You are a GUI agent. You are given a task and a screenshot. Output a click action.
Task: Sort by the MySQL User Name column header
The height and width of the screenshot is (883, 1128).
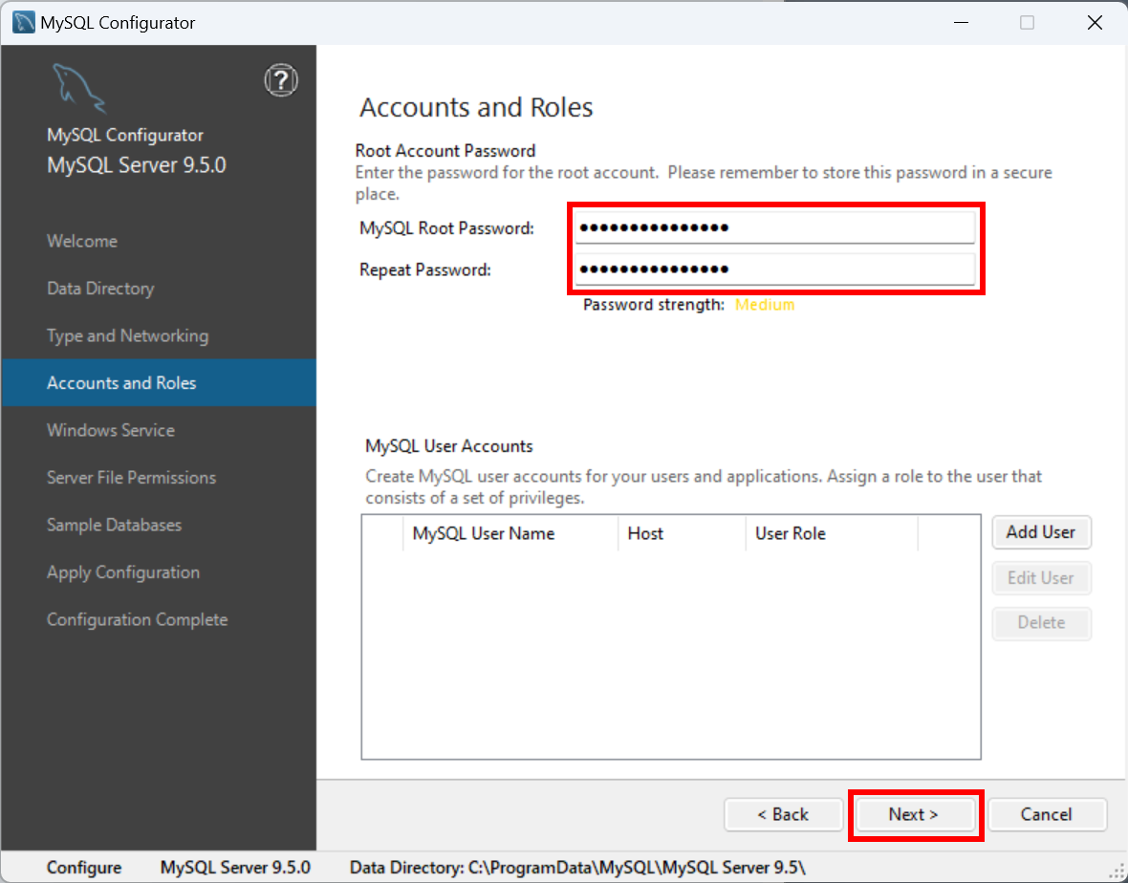coord(510,533)
